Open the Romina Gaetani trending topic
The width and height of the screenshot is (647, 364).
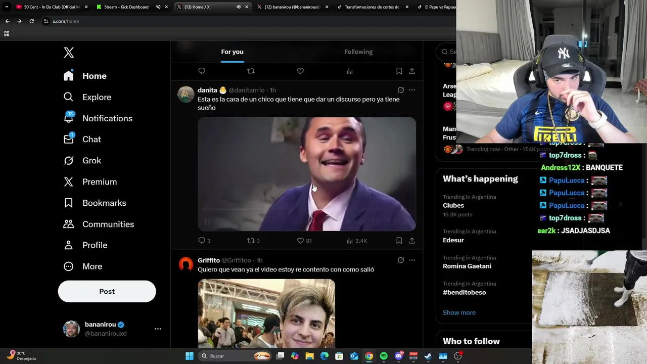(467, 266)
